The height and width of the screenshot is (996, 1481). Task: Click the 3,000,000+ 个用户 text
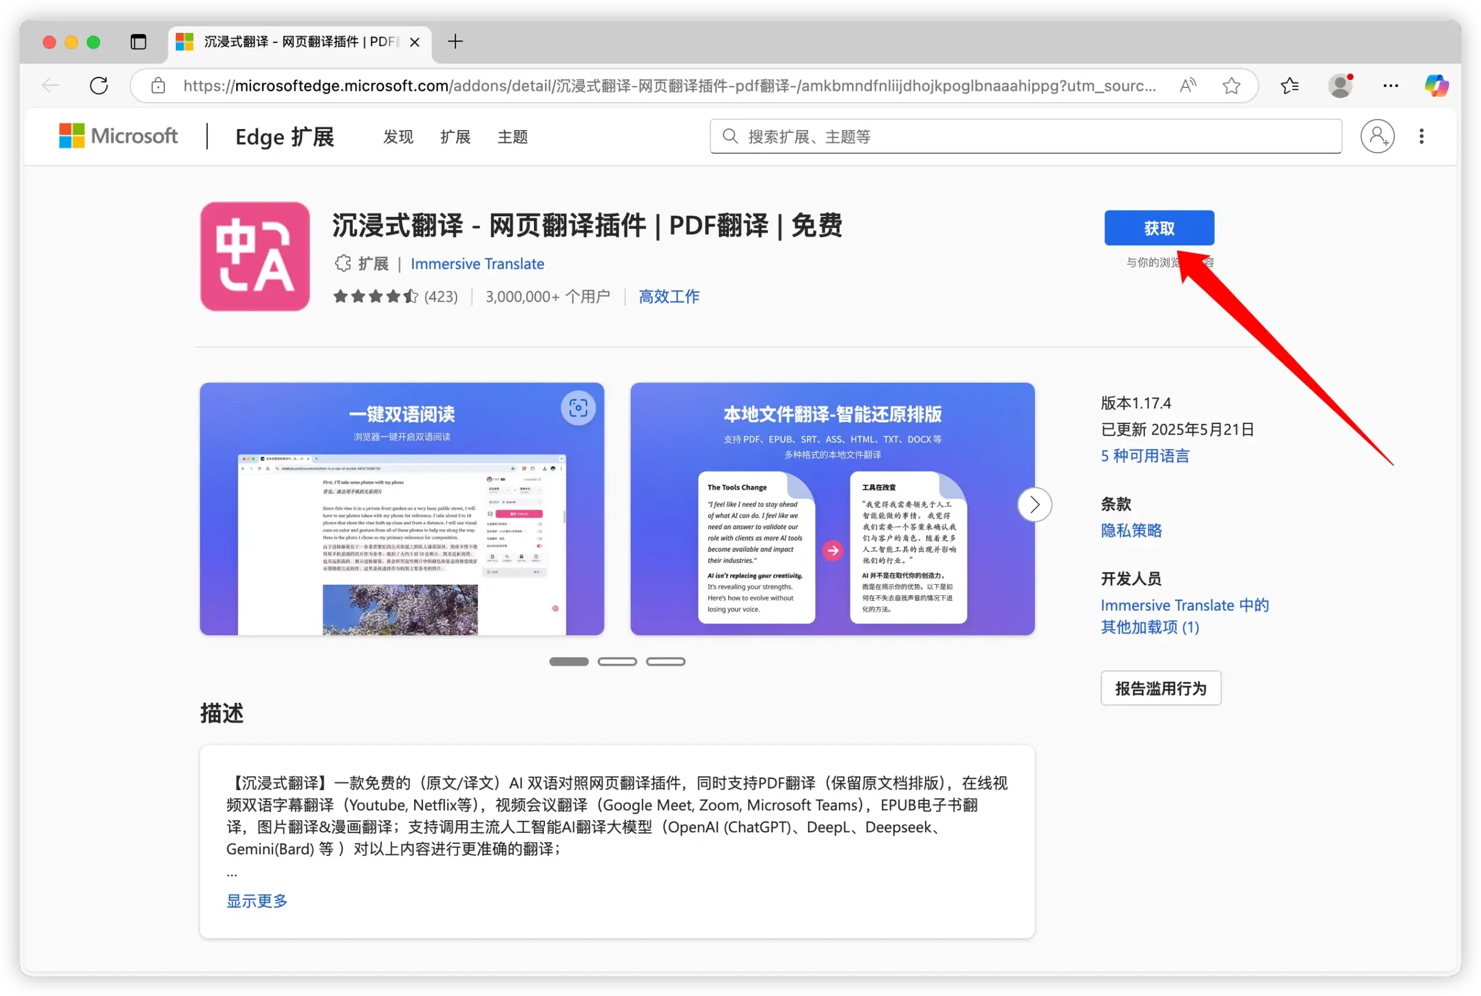click(548, 297)
